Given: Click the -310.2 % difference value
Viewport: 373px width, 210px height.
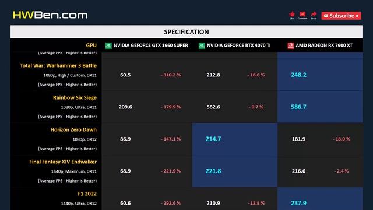Looking at the screenshot, I should (171, 75).
